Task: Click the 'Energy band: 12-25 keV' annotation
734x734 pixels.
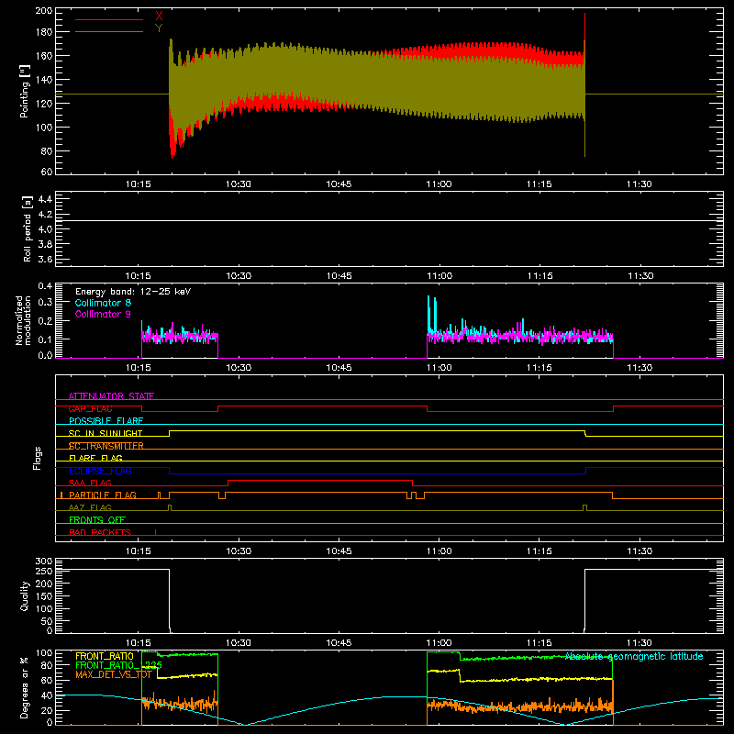Action: click(x=133, y=292)
